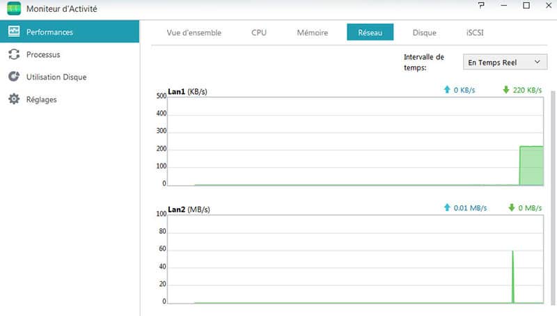Click the Moniteur d'Activité app icon
Viewport: 557px width, 316px height.
click(x=14, y=8)
